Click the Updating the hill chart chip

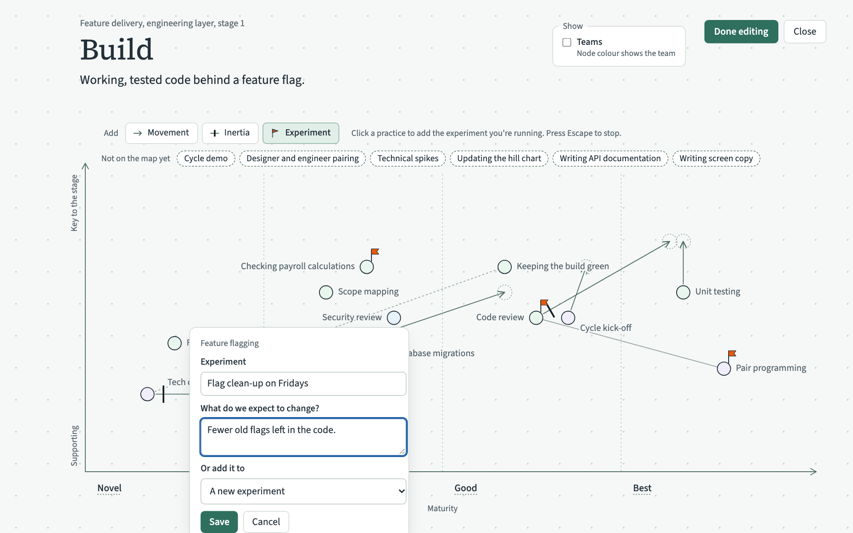pos(499,159)
